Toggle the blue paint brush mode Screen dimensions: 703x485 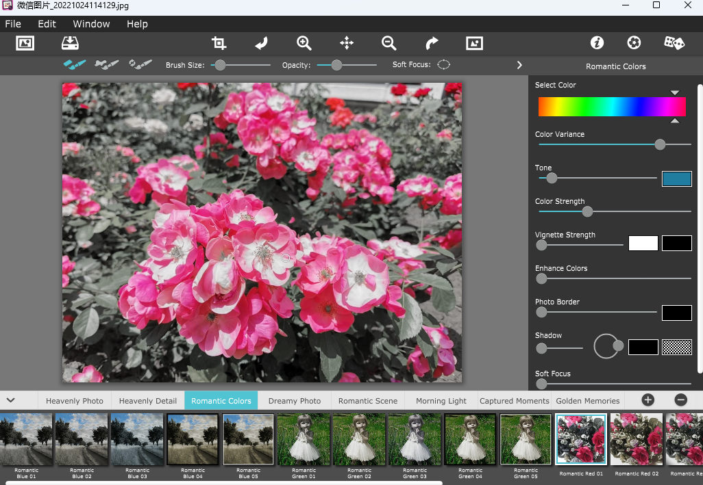pyautogui.click(x=75, y=64)
